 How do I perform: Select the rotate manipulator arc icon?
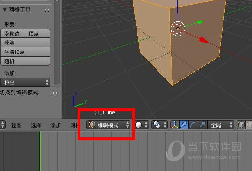point(193,125)
